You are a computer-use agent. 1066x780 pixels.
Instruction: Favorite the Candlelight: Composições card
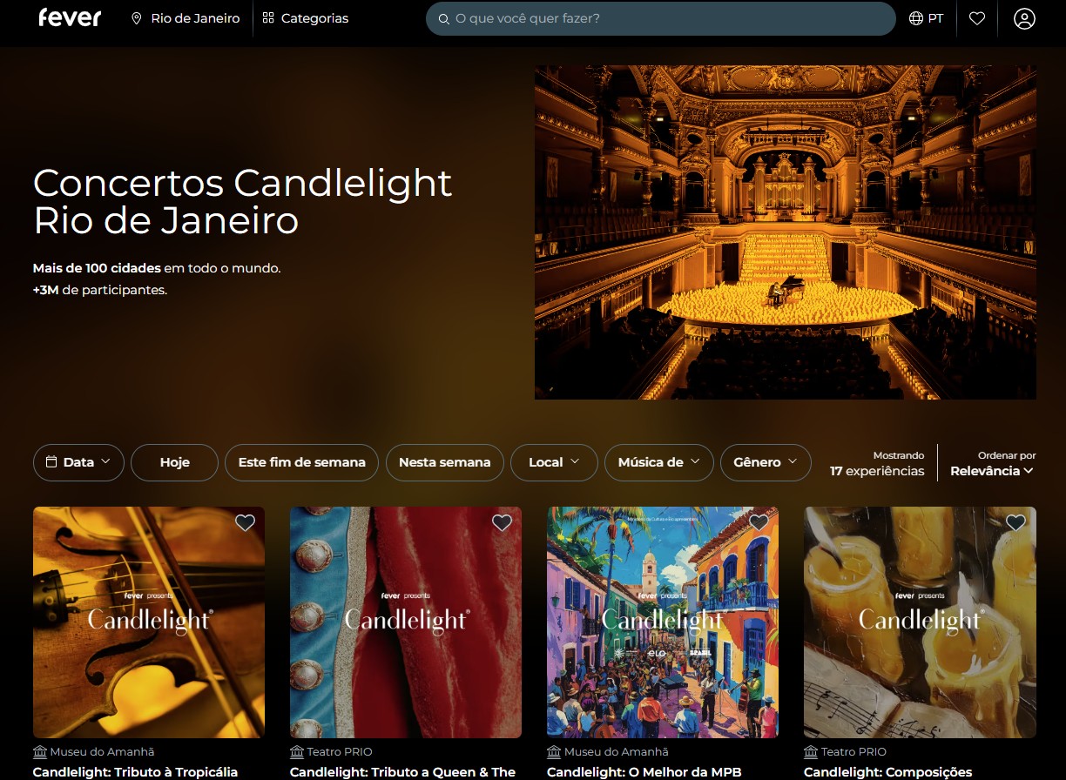(x=1015, y=522)
